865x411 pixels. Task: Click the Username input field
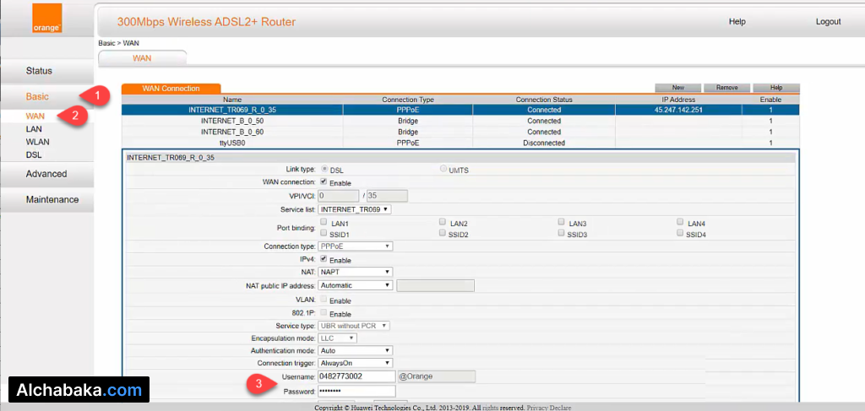357,376
